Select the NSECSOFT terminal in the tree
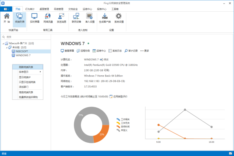The width and height of the screenshot is (234, 156). [22, 51]
